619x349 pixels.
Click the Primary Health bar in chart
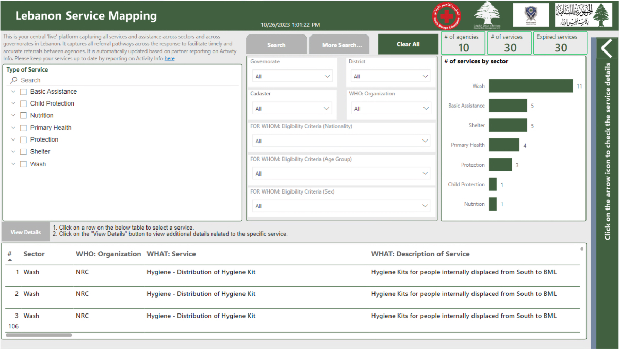(504, 145)
